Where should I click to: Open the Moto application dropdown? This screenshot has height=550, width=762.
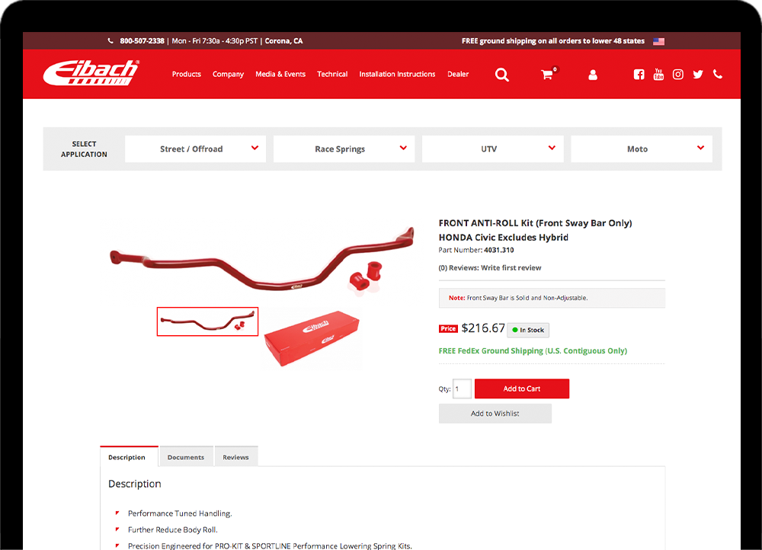pos(642,149)
